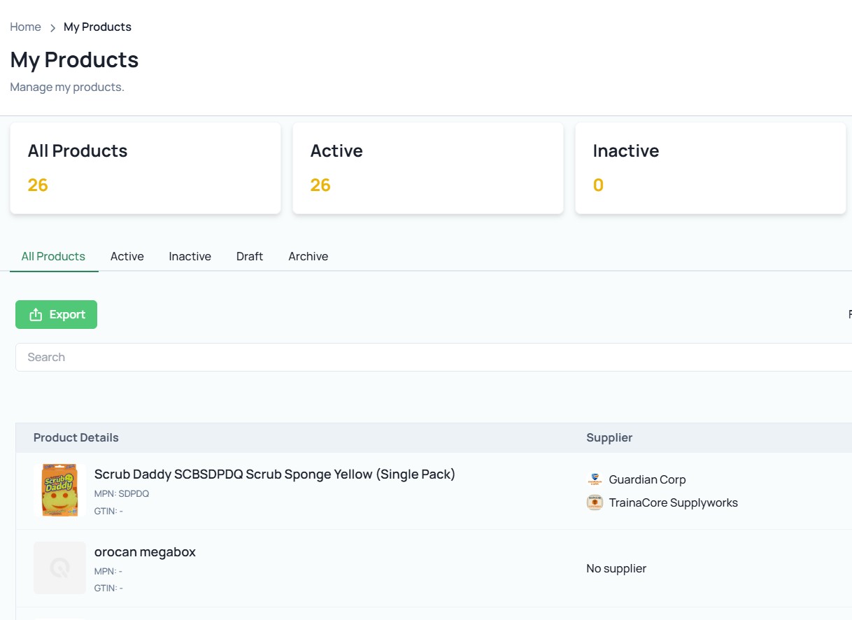Switch to the Draft tab
852x620 pixels.
250,256
